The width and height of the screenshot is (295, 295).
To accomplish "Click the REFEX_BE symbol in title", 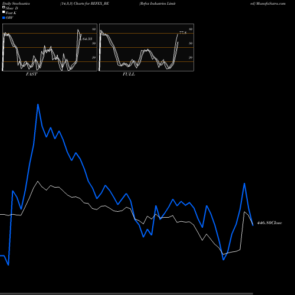I will [x=100, y=4].
